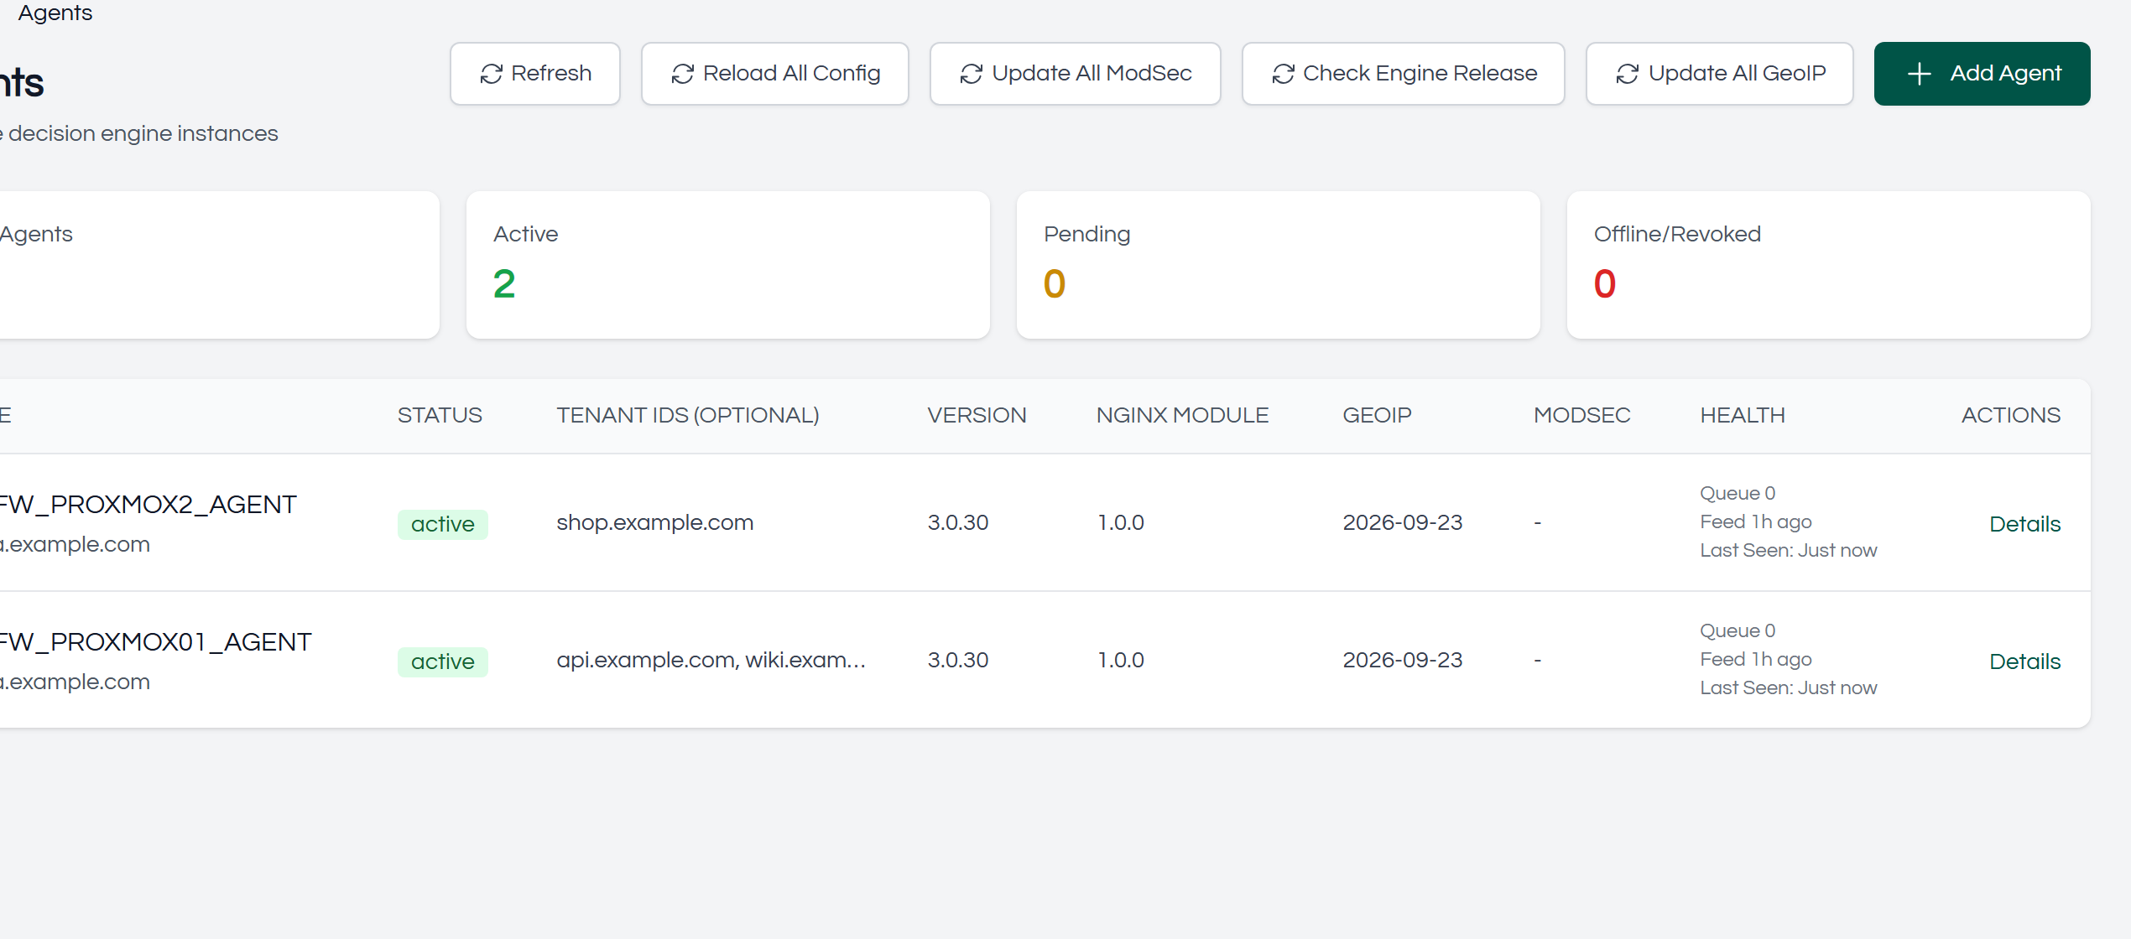Click Last Seen: Just now for FW_PROXMOX2_AGENT
Viewport: 2131px width, 939px height.
coord(1789,550)
